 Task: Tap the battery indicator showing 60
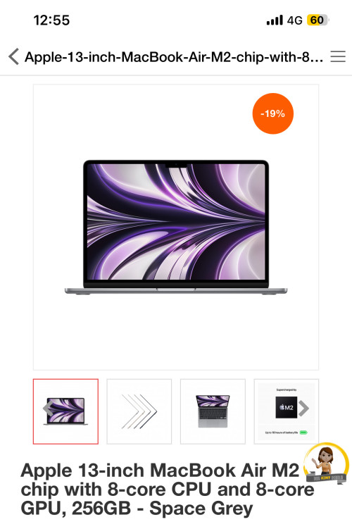318,20
